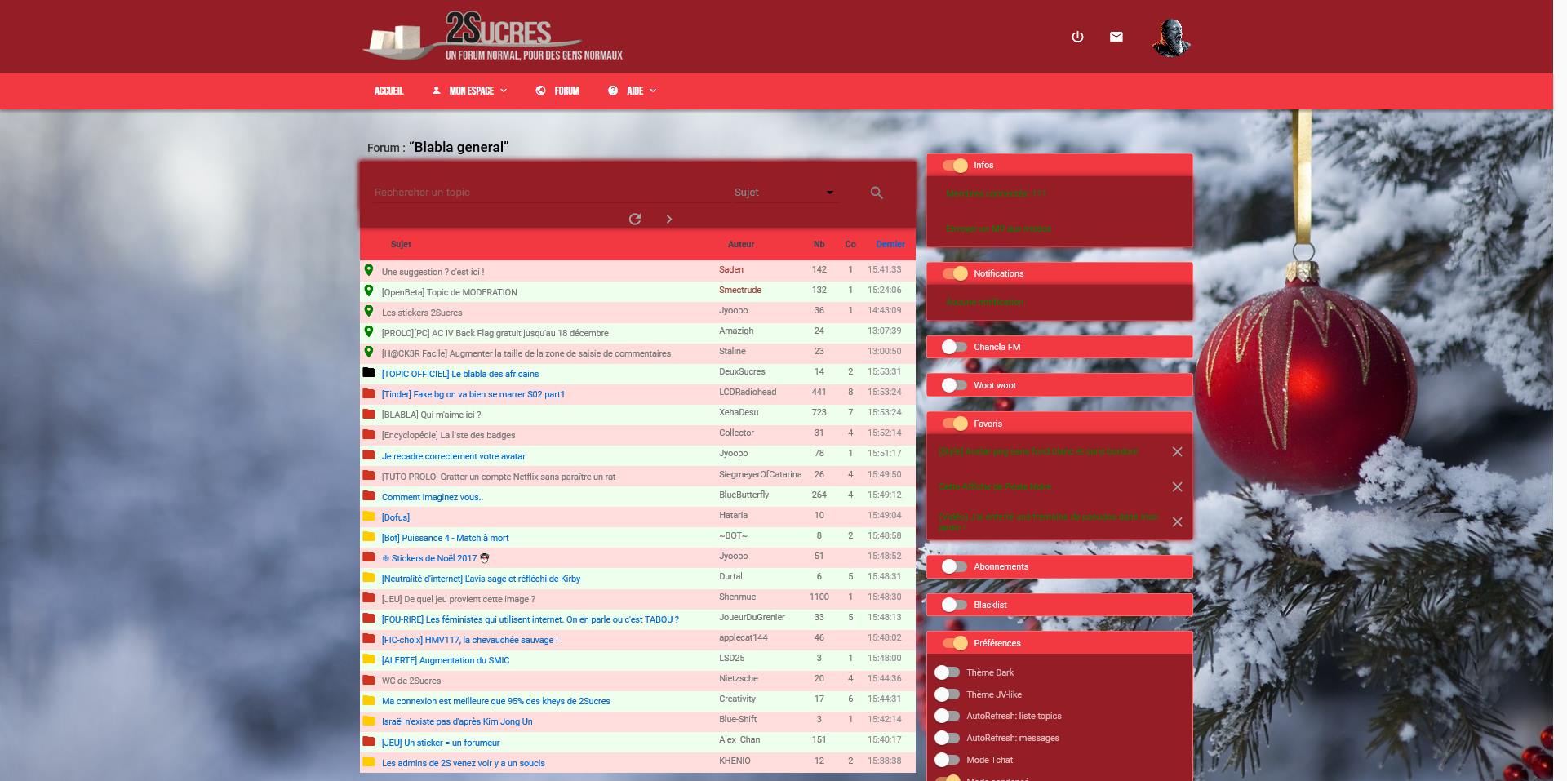This screenshot has width=1567, height=781.
Task: Click pin icon of '[OpenBeta] Topic de MODERATION'
Action: (x=369, y=291)
